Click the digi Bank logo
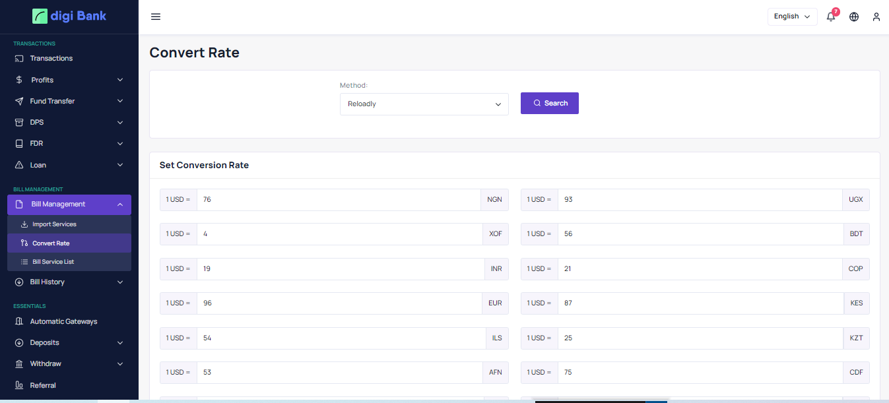This screenshot has height=403, width=889. pos(69,16)
